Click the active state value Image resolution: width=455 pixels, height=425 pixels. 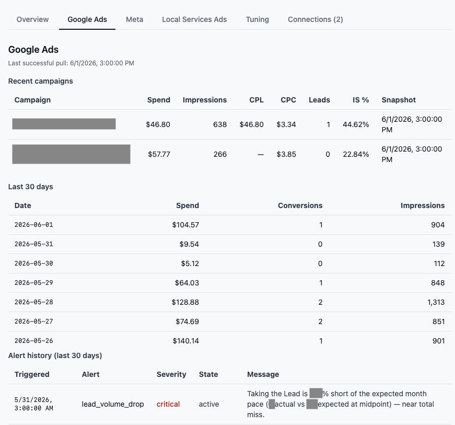(x=208, y=404)
